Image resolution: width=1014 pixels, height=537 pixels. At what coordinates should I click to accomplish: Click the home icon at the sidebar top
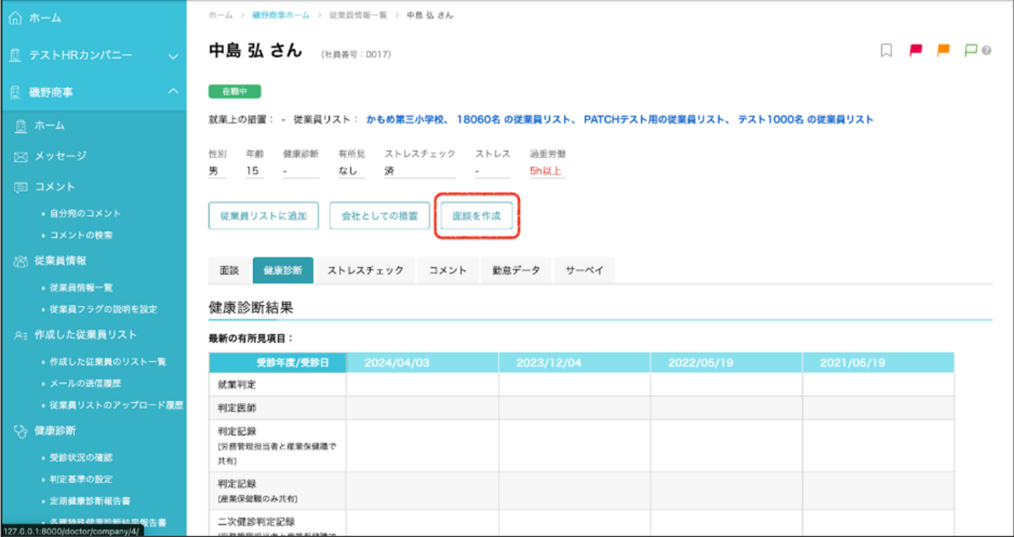tap(15, 19)
